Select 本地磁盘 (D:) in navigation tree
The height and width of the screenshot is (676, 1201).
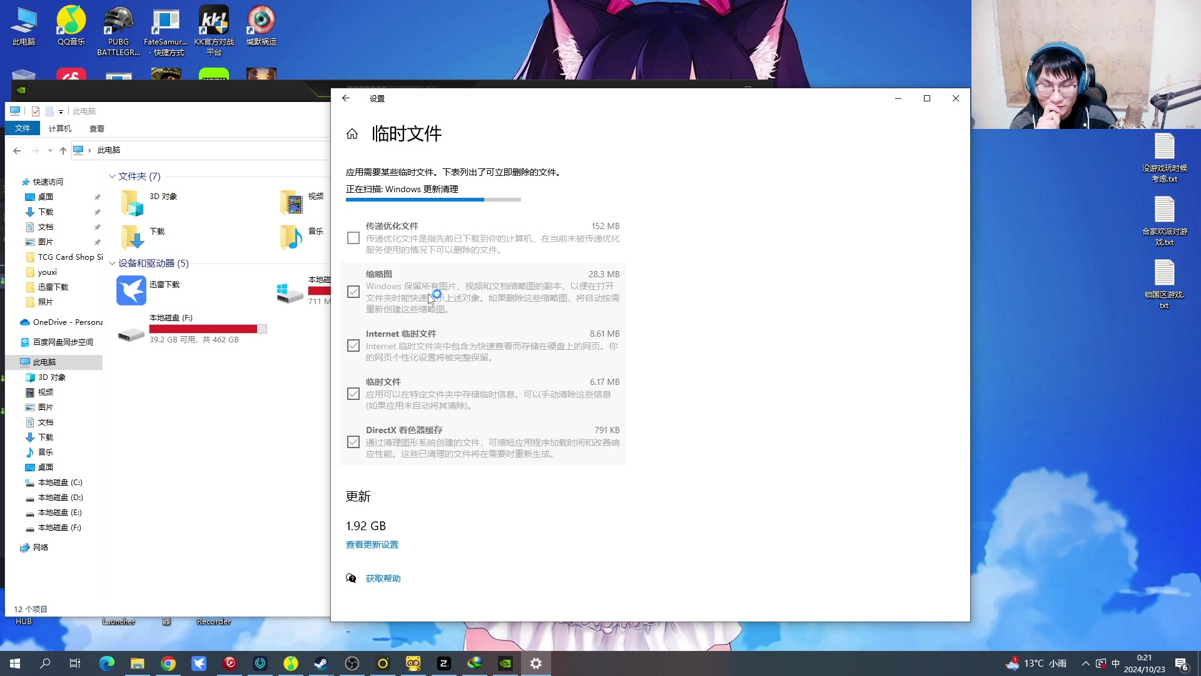tap(54, 498)
